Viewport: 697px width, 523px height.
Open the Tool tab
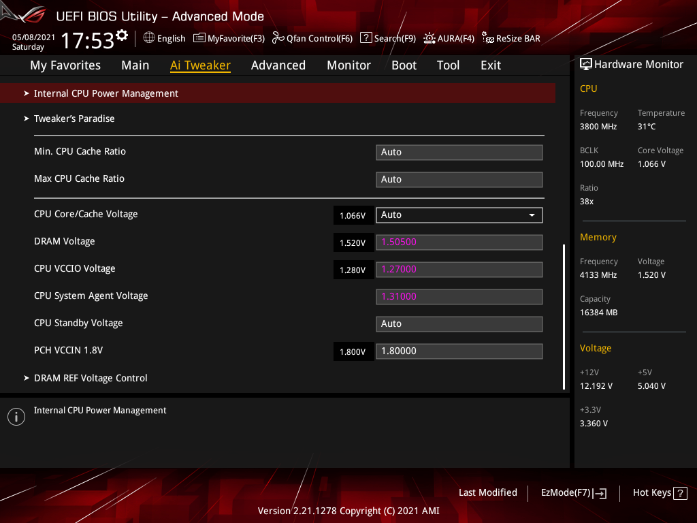448,65
